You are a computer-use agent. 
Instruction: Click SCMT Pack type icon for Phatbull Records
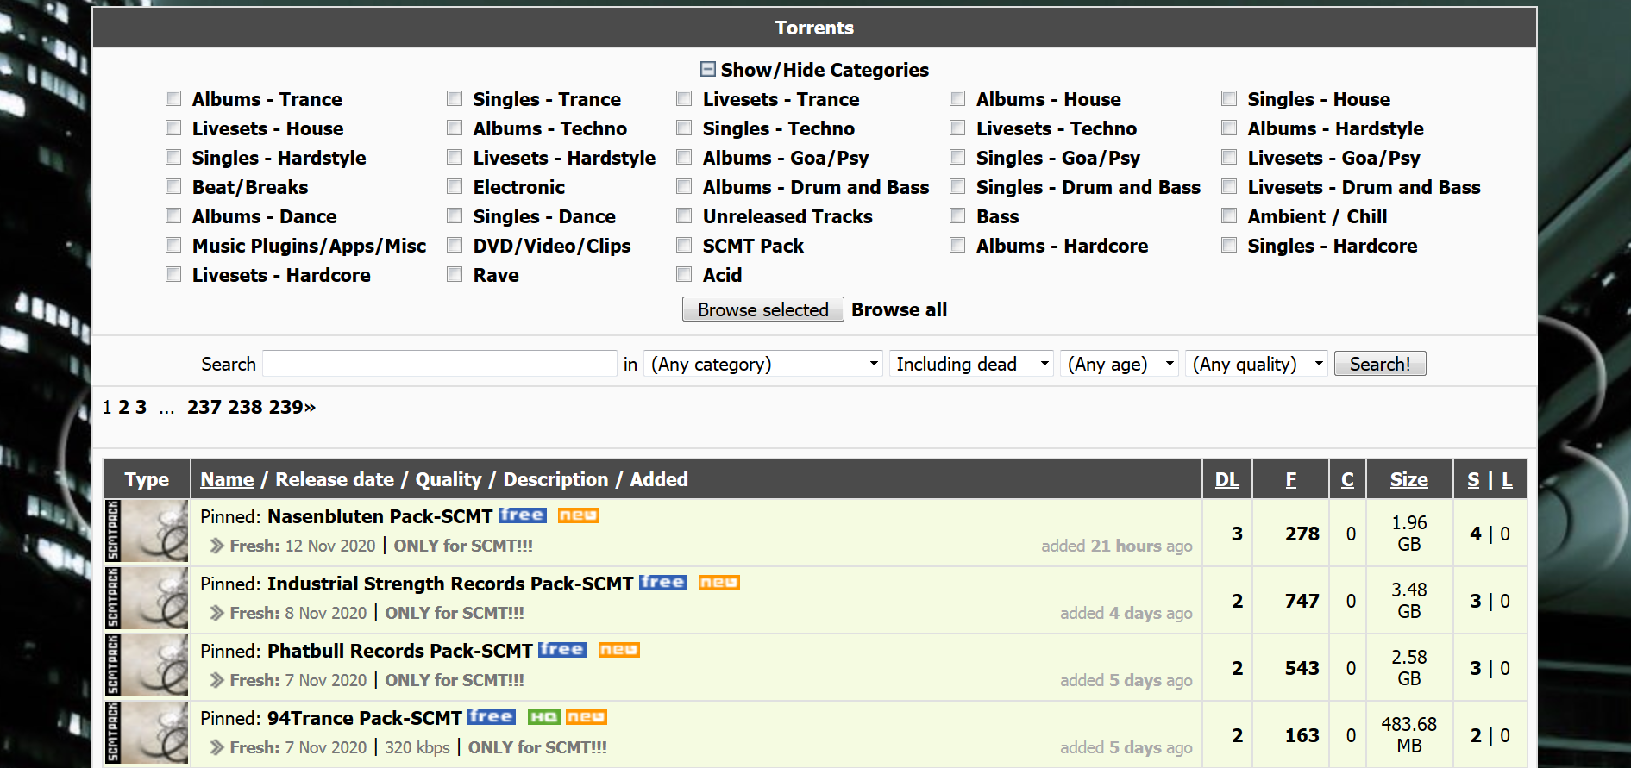(147, 666)
